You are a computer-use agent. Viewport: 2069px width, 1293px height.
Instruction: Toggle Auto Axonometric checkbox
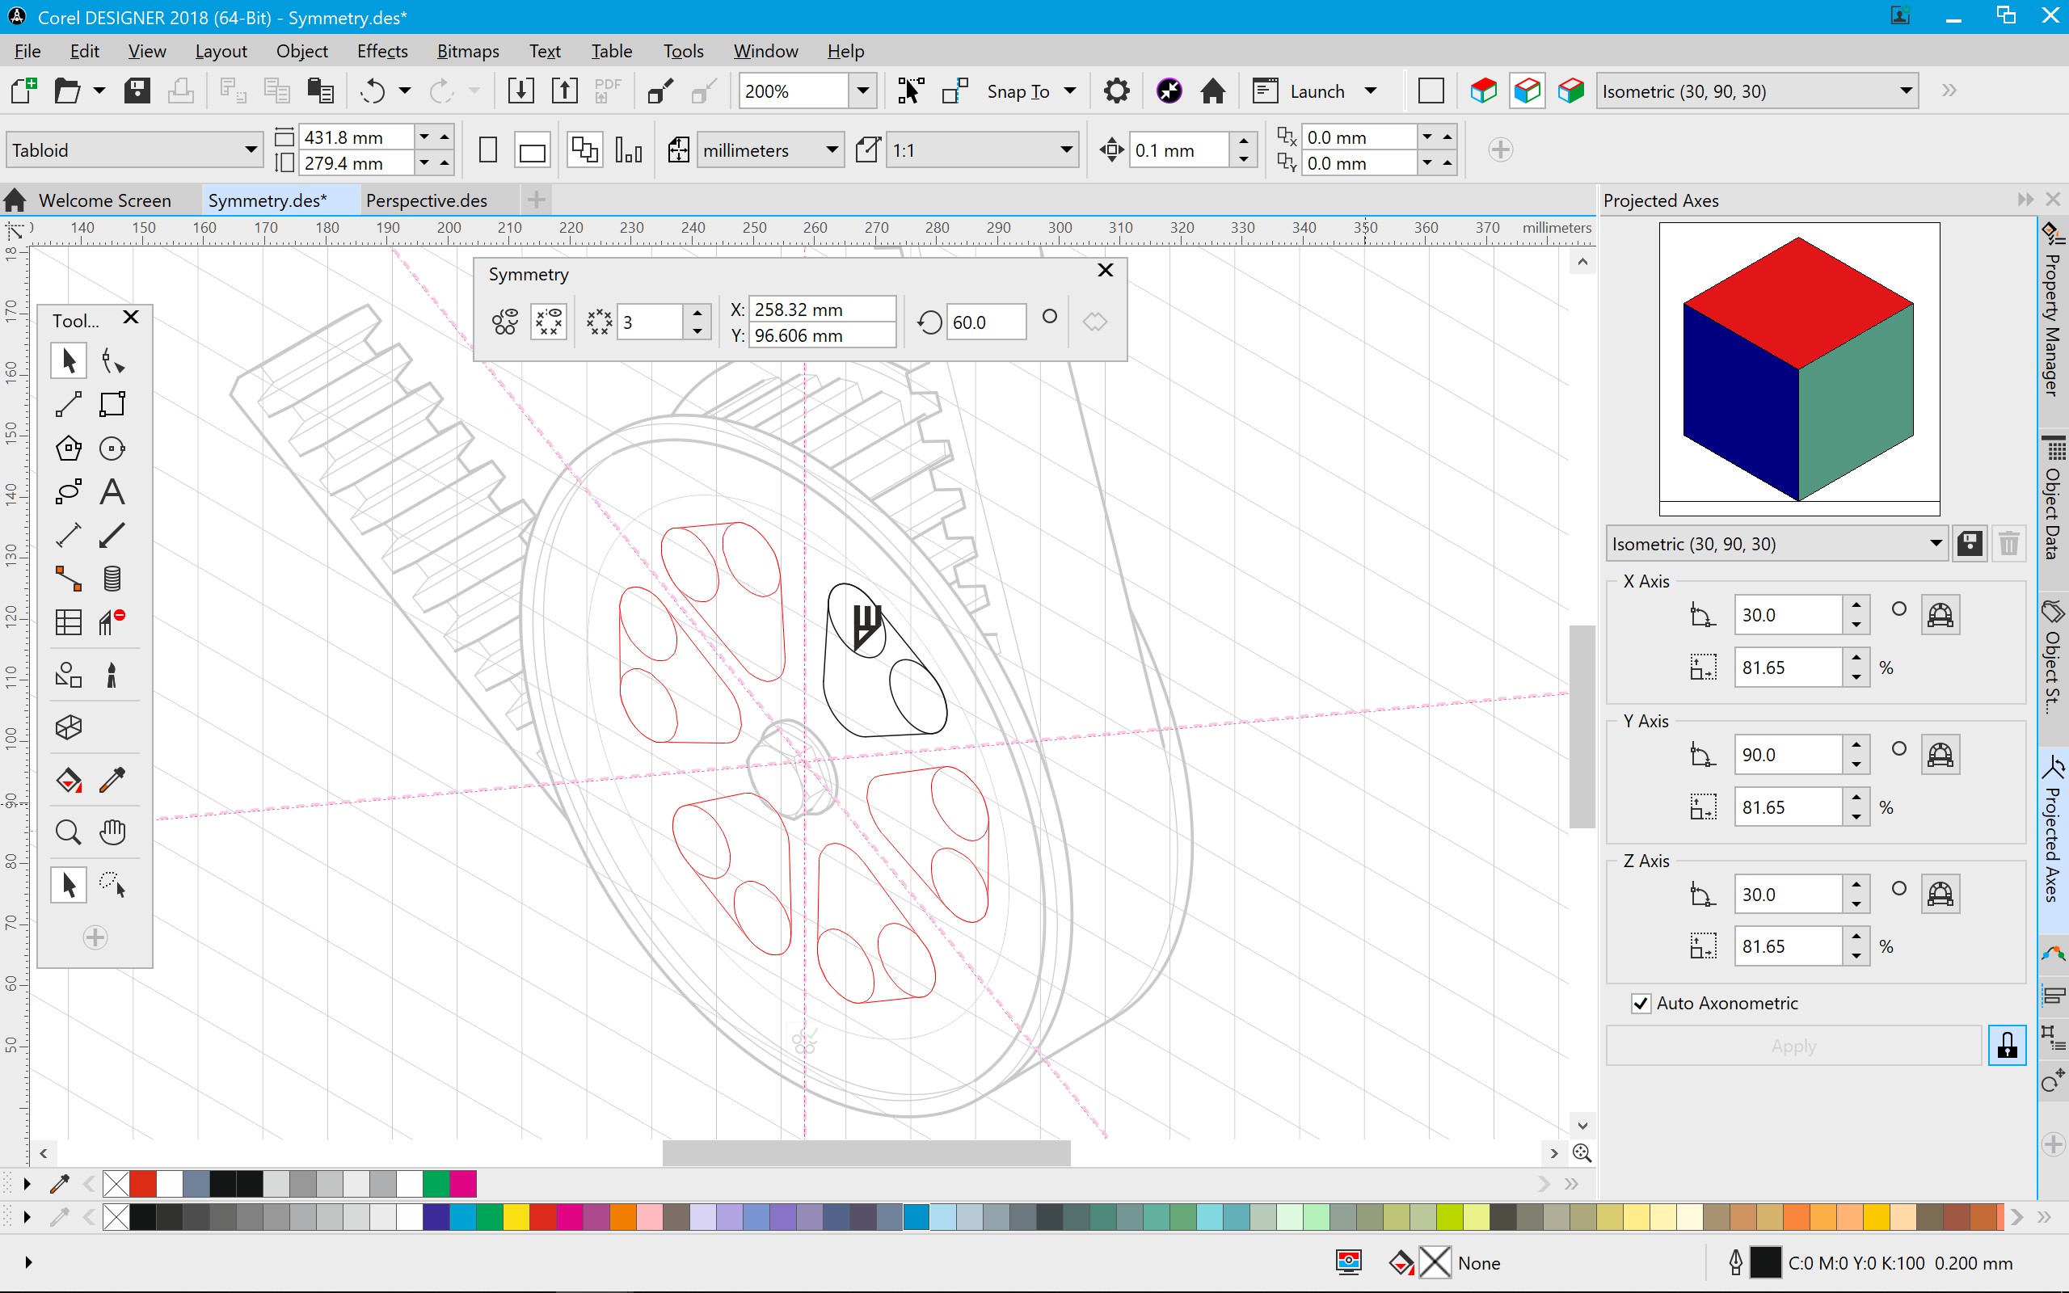[x=1638, y=1003]
